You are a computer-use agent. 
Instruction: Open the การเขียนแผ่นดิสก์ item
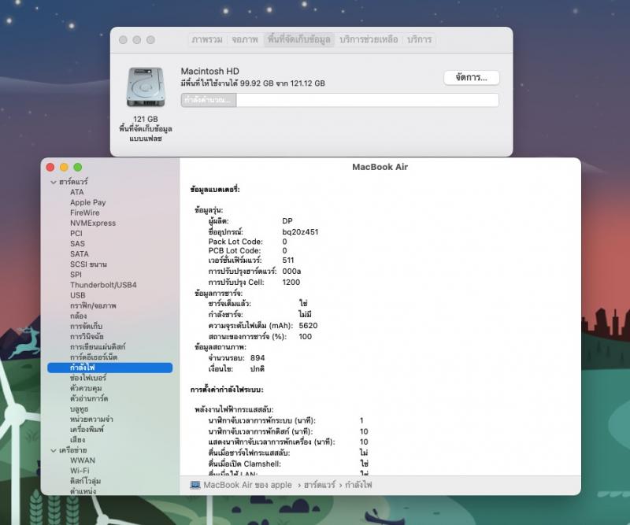[98, 346]
